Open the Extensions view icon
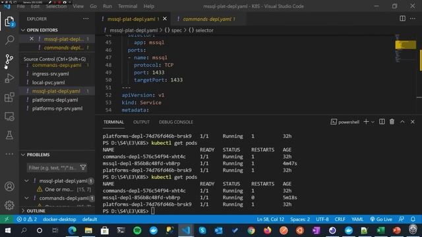The height and width of the screenshot is (237, 422). pos(9,97)
